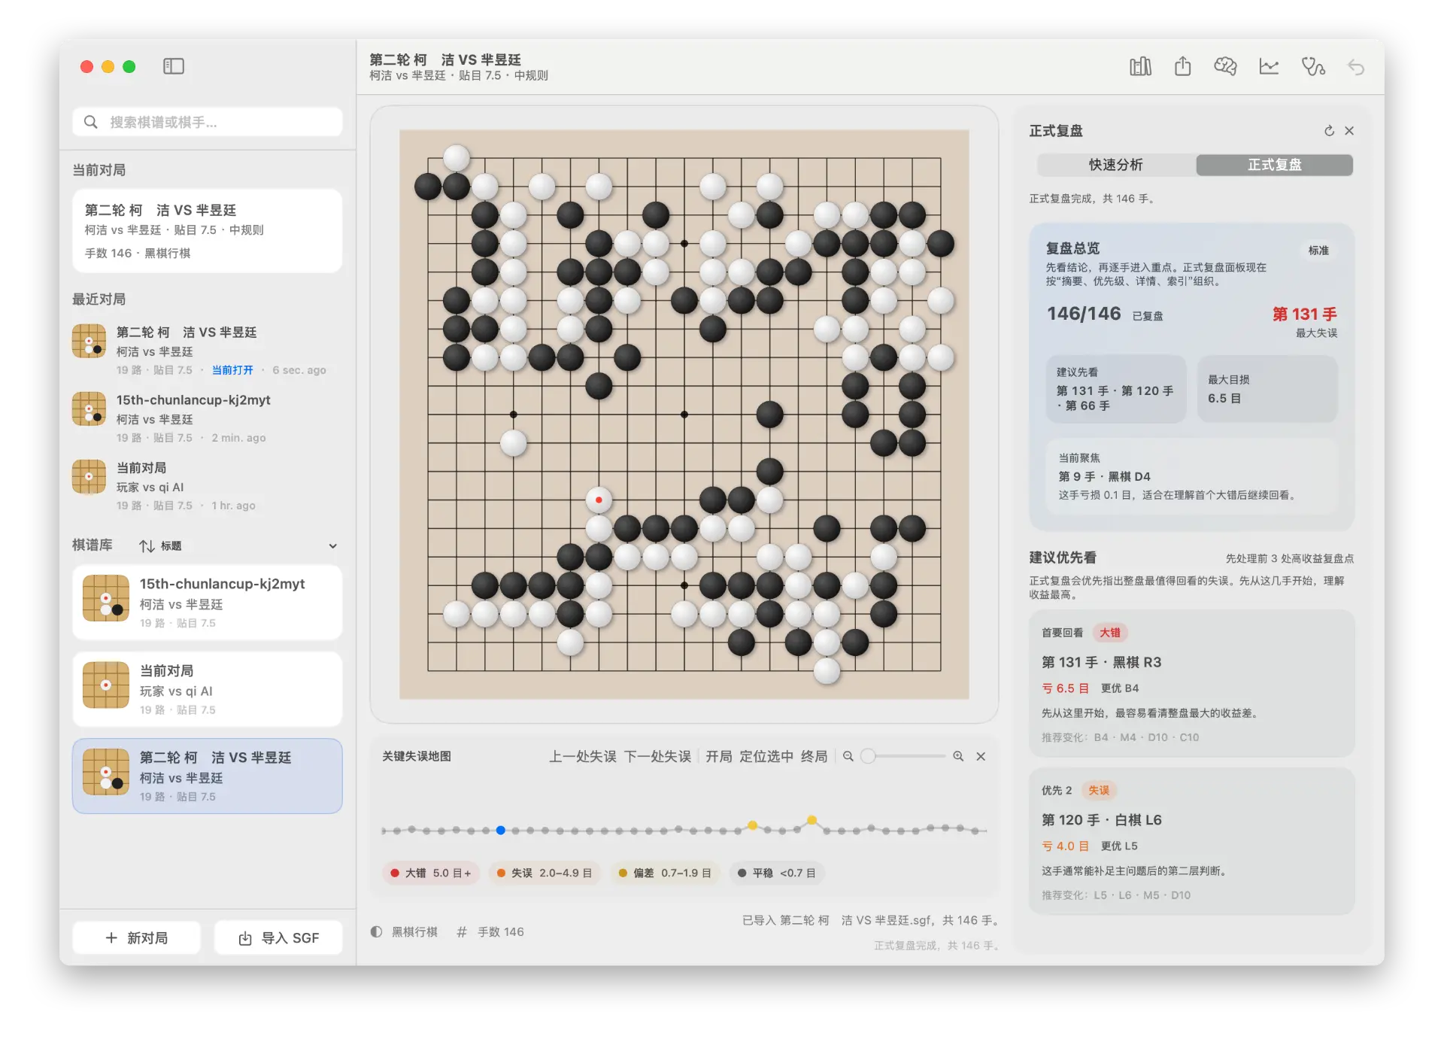Open the 标题 sort order dropdown
Viewport: 1444px width, 1045px height.
(161, 546)
